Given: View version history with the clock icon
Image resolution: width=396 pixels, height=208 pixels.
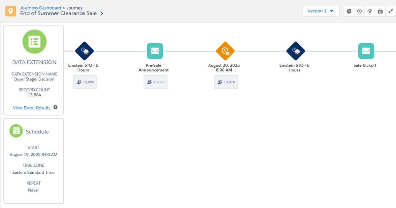Looking at the screenshot, I should [359, 11].
